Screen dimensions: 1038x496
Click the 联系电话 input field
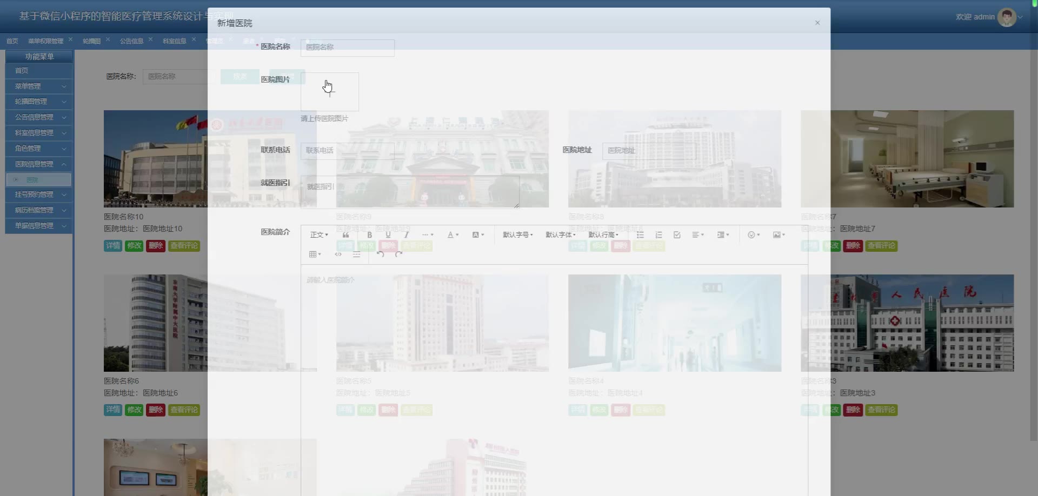click(x=347, y=151)
